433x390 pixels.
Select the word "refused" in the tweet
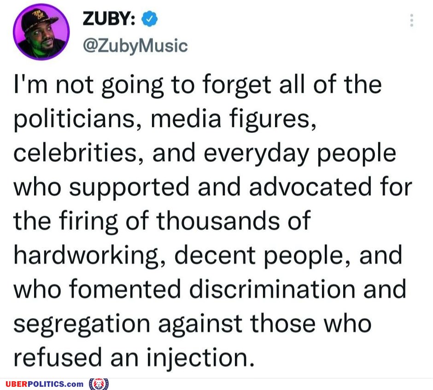click(58, 357)
